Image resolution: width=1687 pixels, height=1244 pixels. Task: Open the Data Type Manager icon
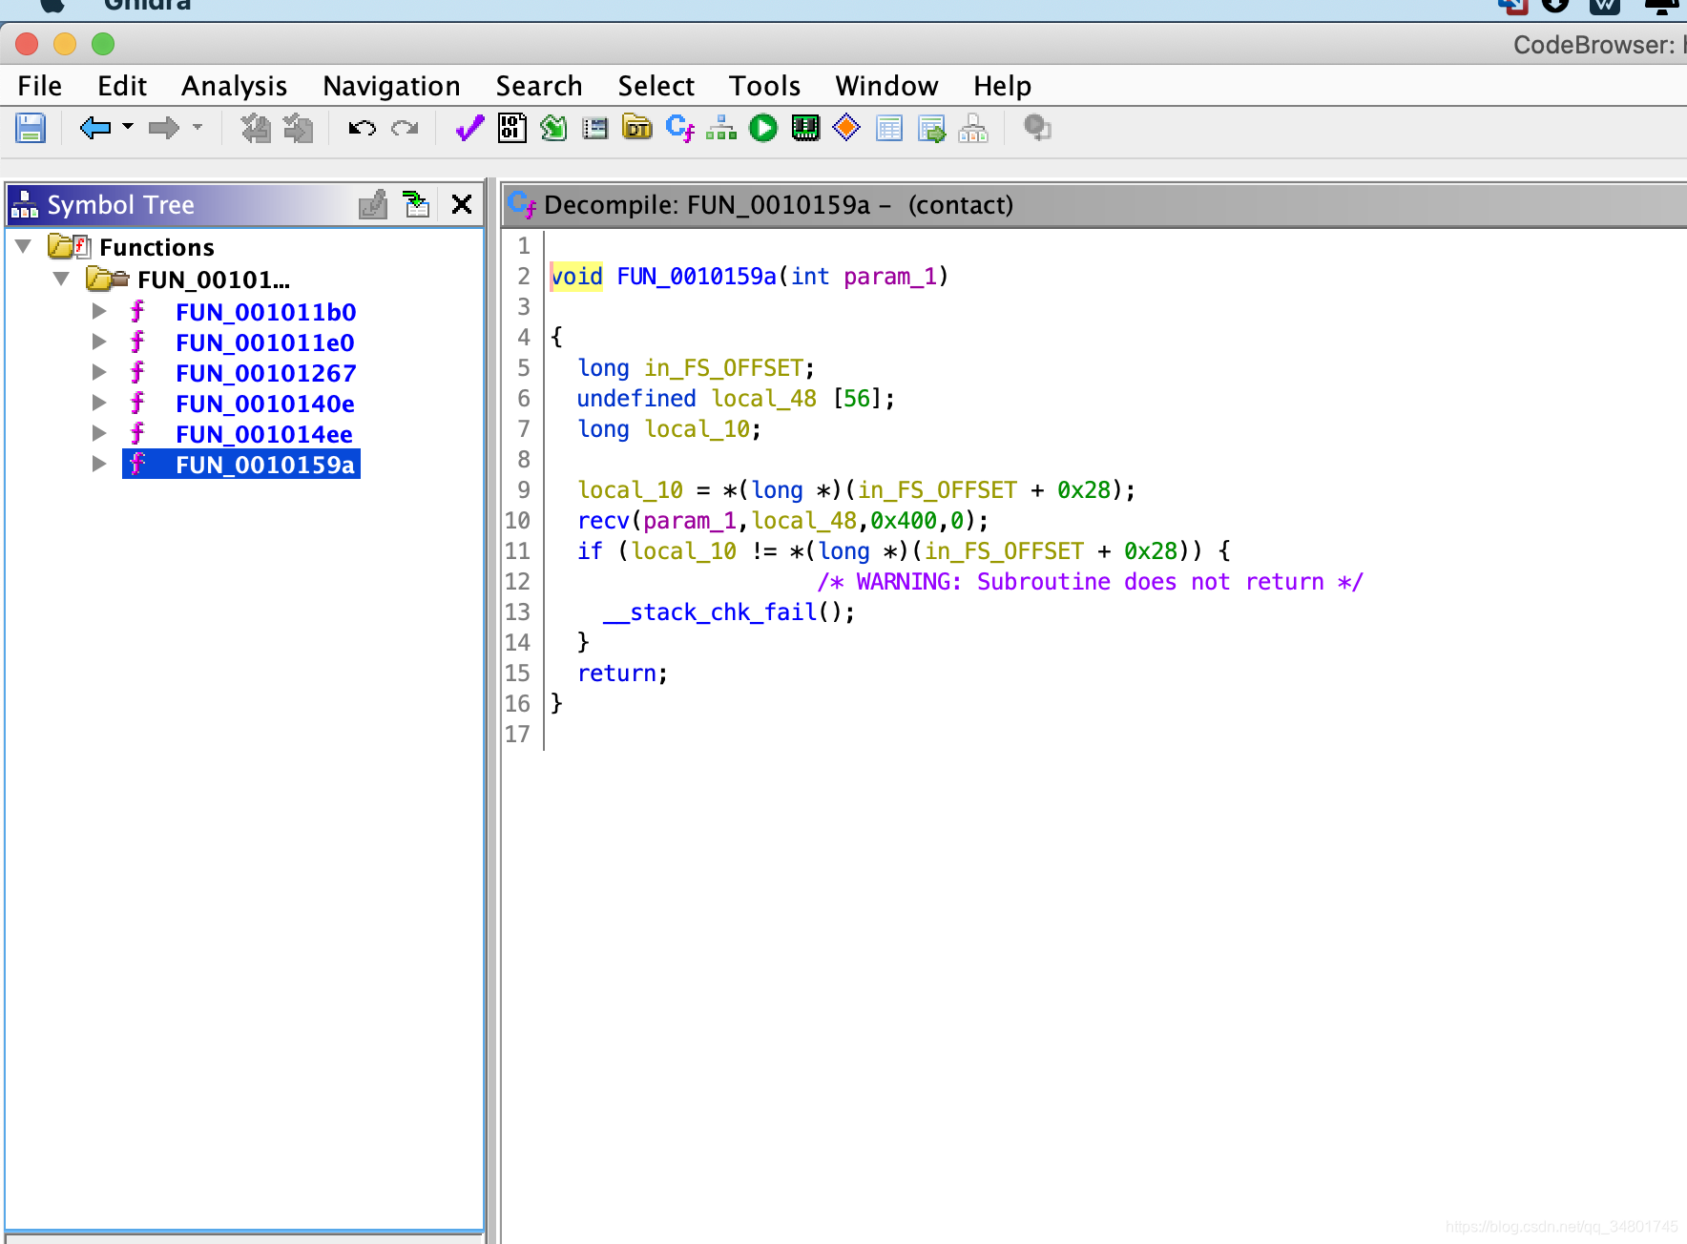pos(637,127)
